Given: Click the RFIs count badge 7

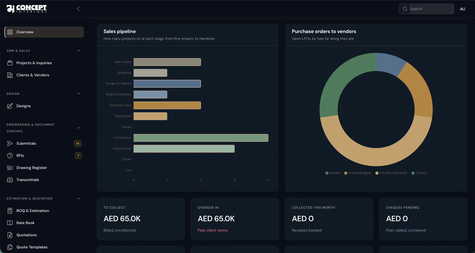Looking at the screenshot, I should click(78, 155).
